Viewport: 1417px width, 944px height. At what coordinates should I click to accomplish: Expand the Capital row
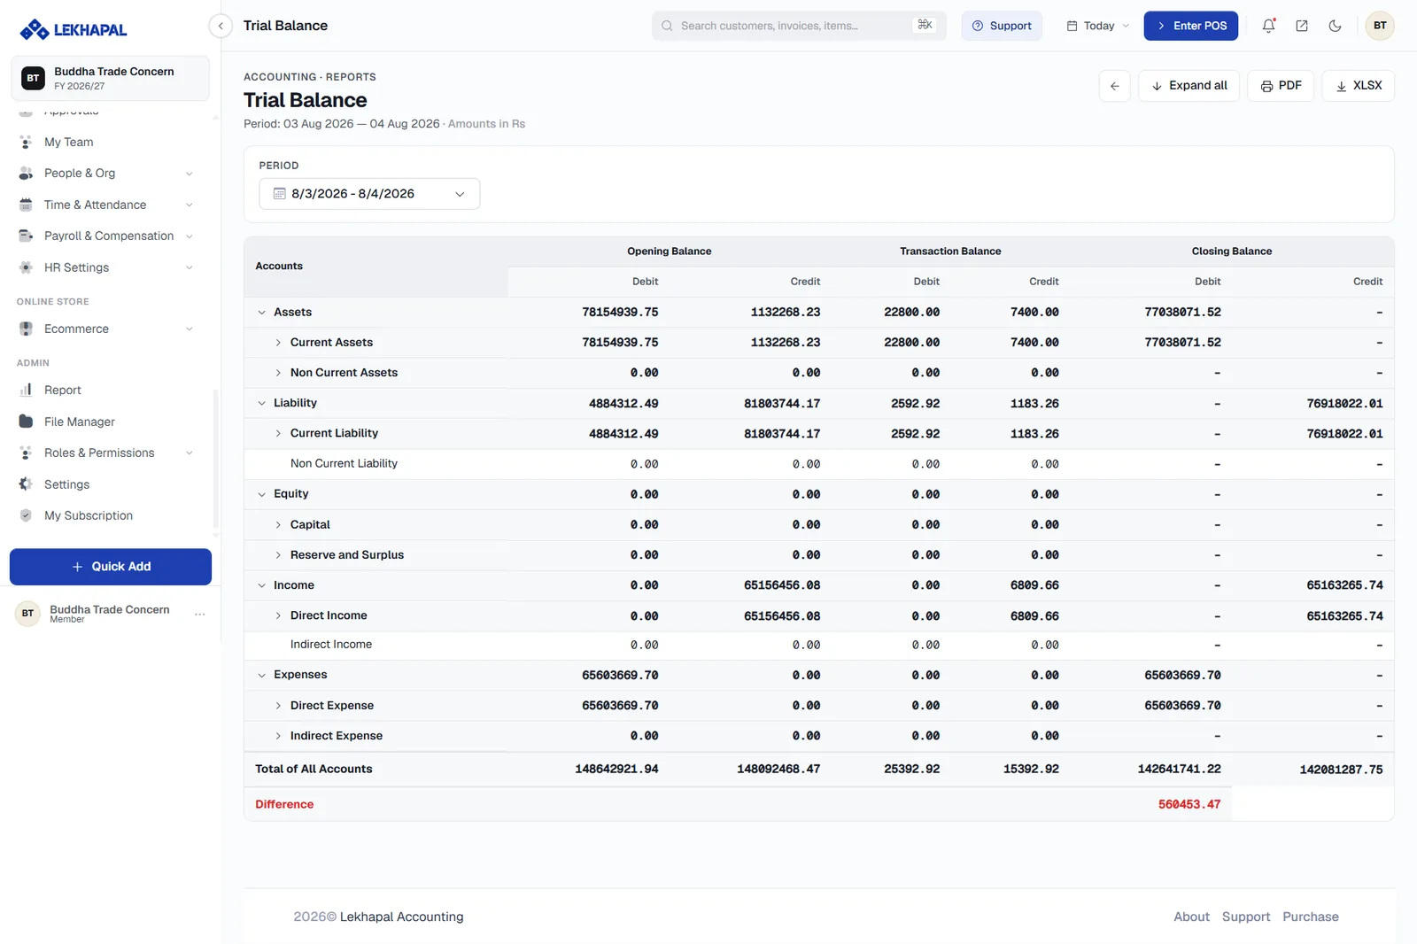click(278, 525)
